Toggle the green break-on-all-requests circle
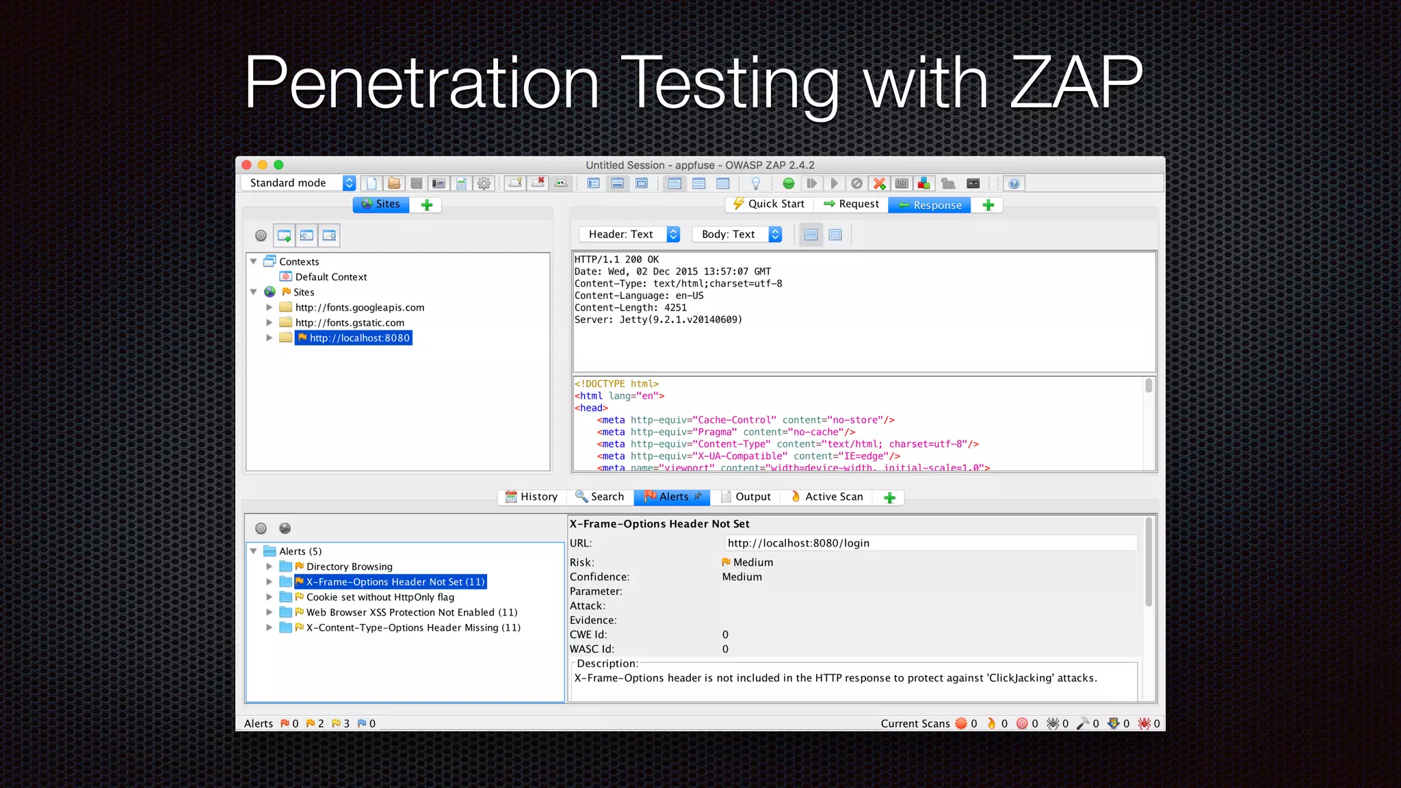This screenshot has height=788, width=1401. 789,183
